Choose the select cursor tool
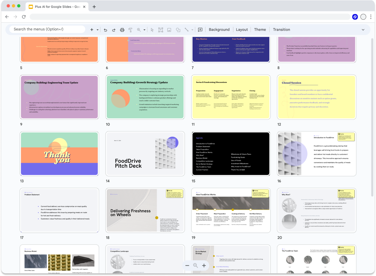 tap(152, 30)
